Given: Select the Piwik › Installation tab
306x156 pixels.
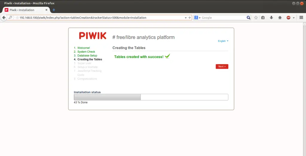Looking at the screenshot, I should pos(26,10).
